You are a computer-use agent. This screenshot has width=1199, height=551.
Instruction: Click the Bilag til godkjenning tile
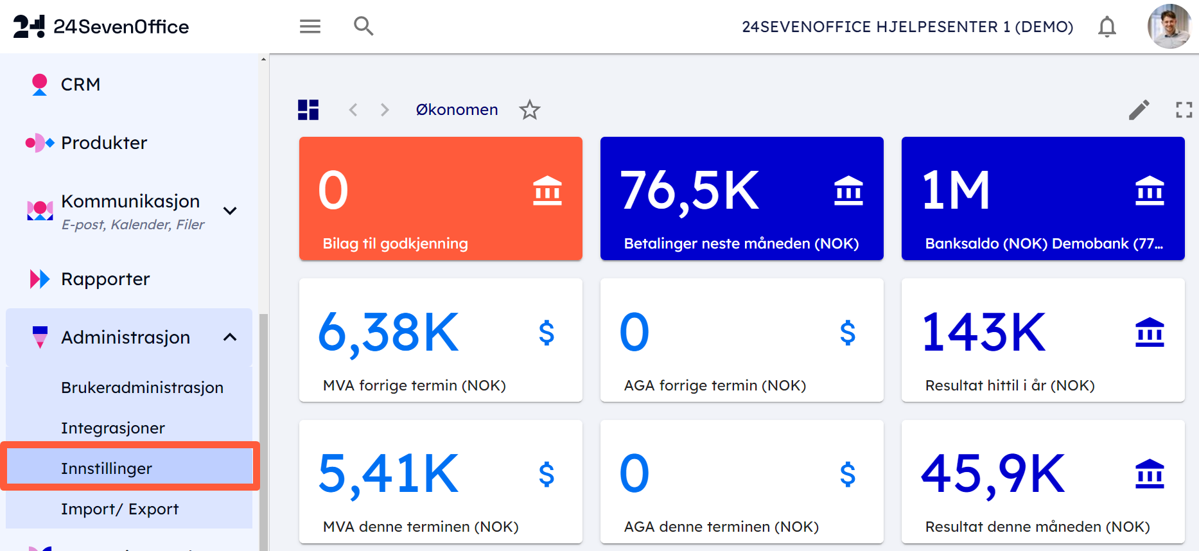pyautogui.click(x=441, y=198)
